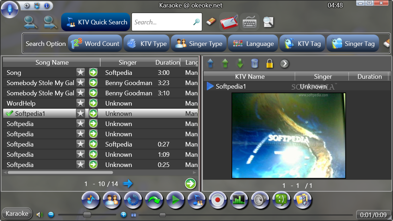The width and height of the screenshot is (393, 221).
Task: Select the KTV Quick Search tab
Action: 95,22
